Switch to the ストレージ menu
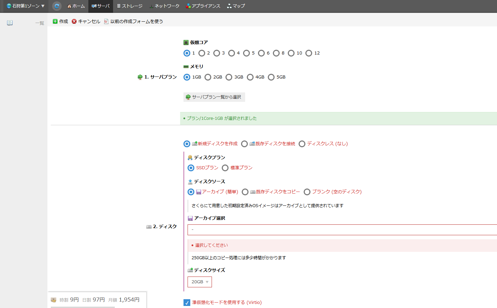This screenshot has width=497, height=308. pyautogui.click(x=129, y=6)
